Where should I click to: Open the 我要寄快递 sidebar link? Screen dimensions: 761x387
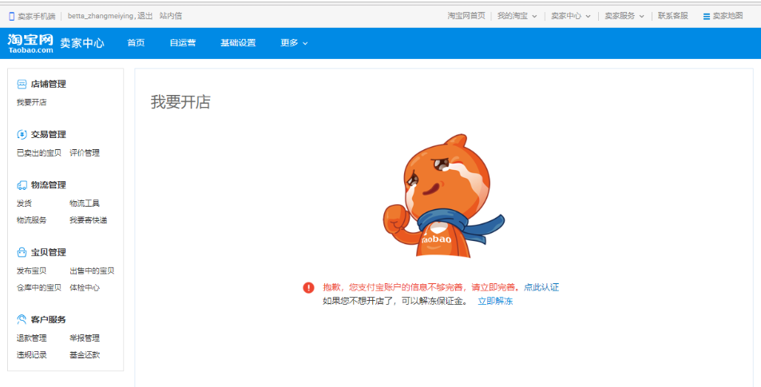tap(89, 220)
